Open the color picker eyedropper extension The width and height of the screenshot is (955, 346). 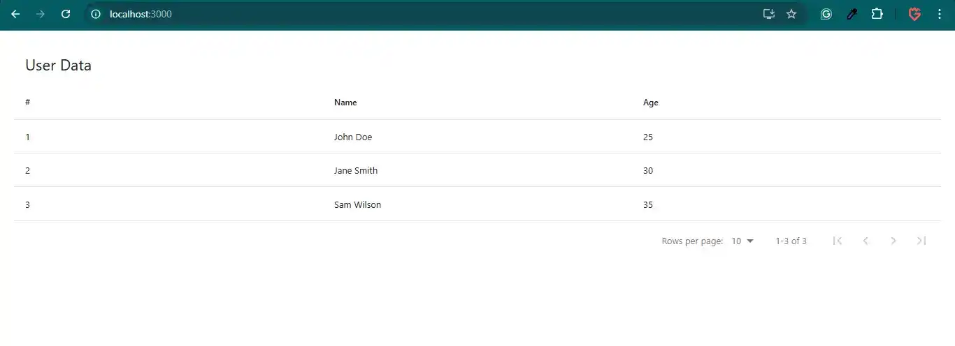(x=852, y=14)
